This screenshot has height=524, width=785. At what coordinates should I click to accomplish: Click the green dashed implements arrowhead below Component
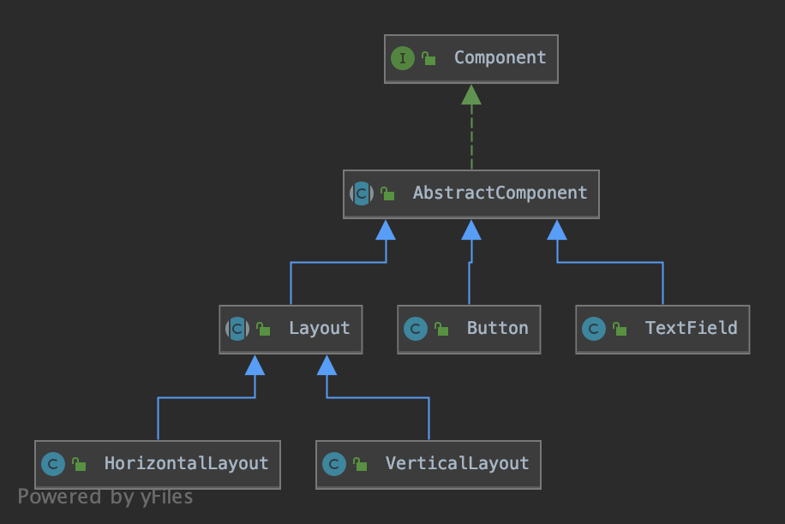[471, 95]
